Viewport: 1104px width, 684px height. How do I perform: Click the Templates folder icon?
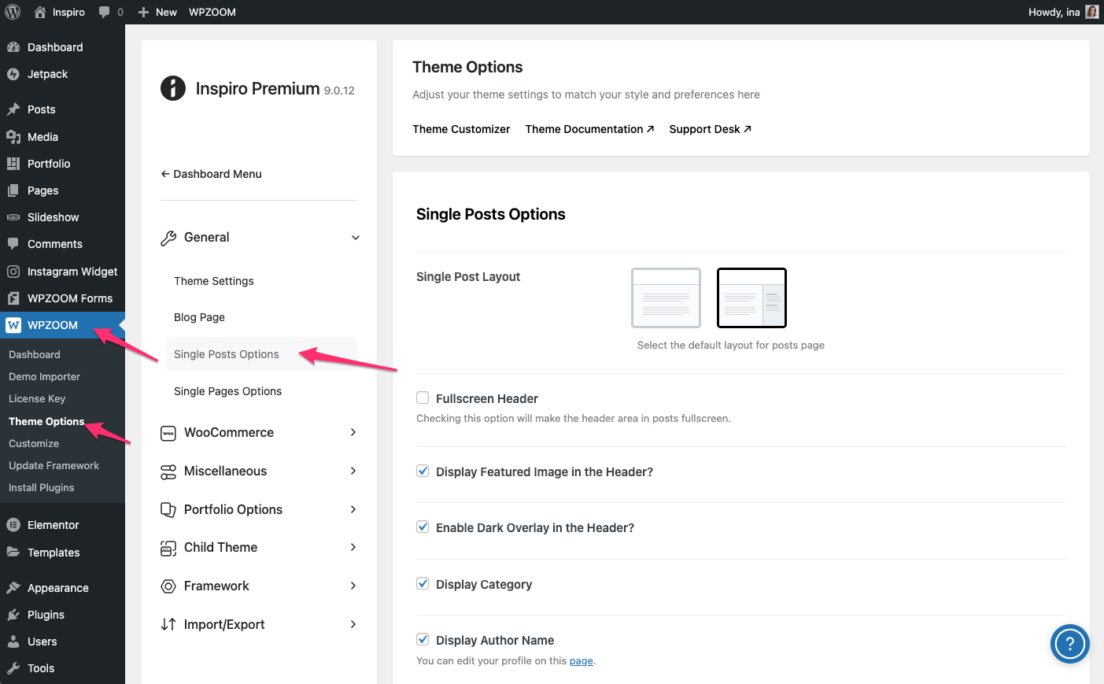pos(13,553)
